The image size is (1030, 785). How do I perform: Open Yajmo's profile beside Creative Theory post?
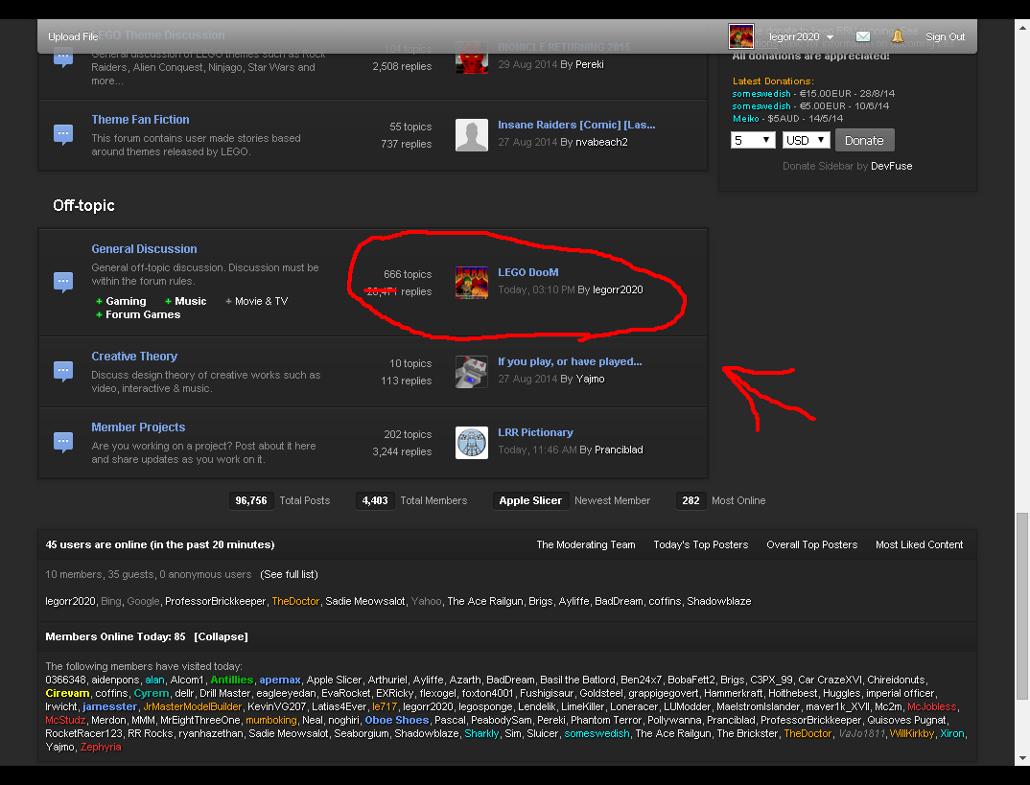pos(591,379)
